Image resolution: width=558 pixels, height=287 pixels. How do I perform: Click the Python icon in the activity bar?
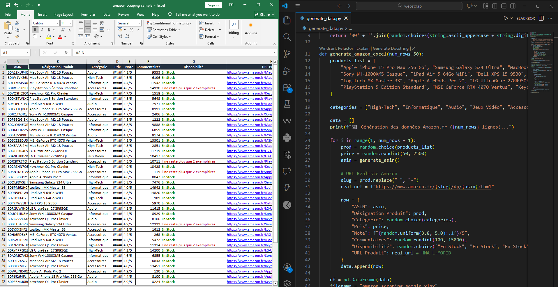click(287, 138)
